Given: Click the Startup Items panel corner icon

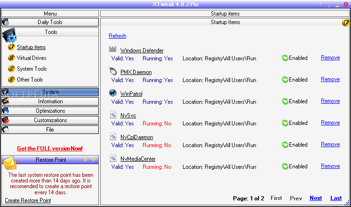Looking at the screenshot, I should pyautogui.click(x=346, y=23).
